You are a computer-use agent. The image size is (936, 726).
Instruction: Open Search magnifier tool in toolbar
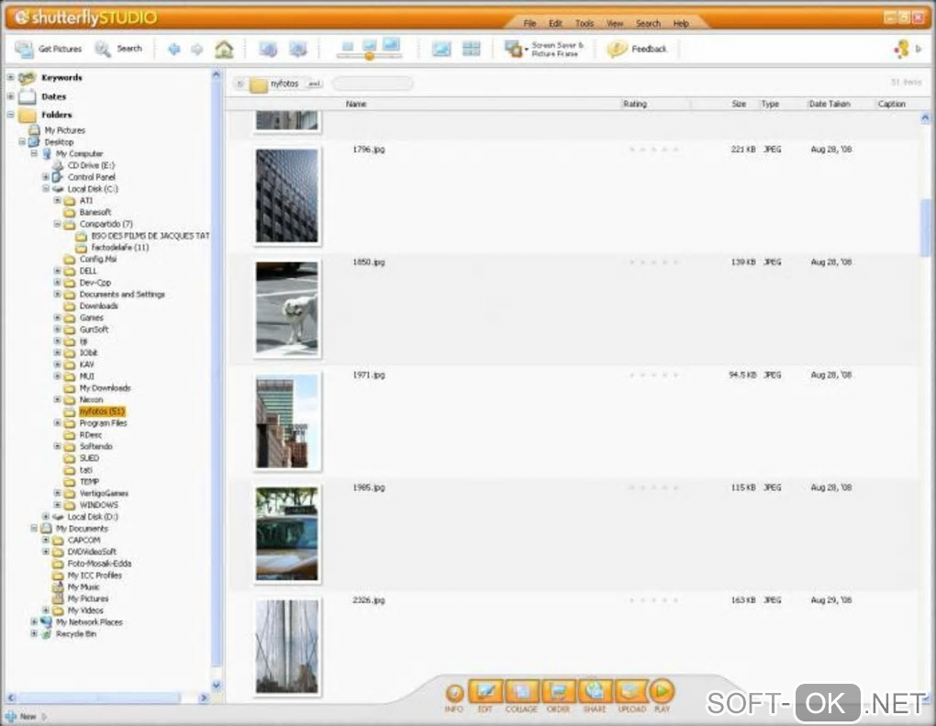pyautogui.click(x=103, y=49)
